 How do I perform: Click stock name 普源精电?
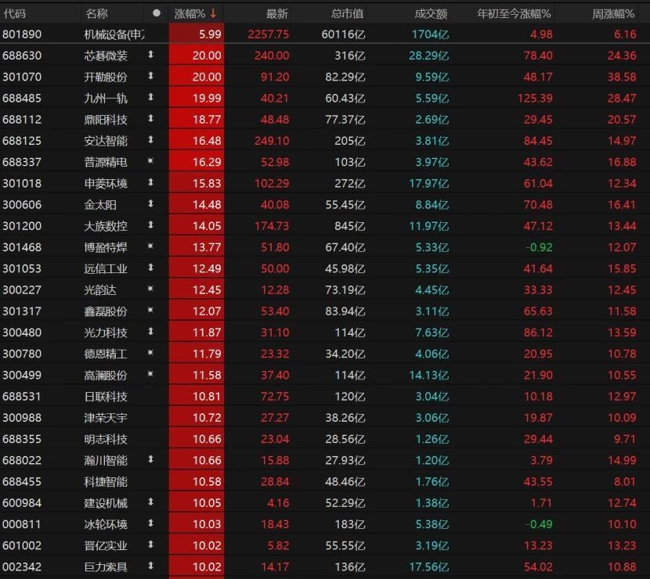pos(106,162)
